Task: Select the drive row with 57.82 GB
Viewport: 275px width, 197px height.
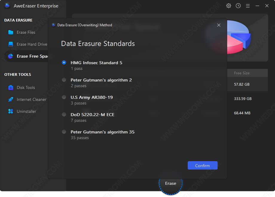Action: [247, 84]
